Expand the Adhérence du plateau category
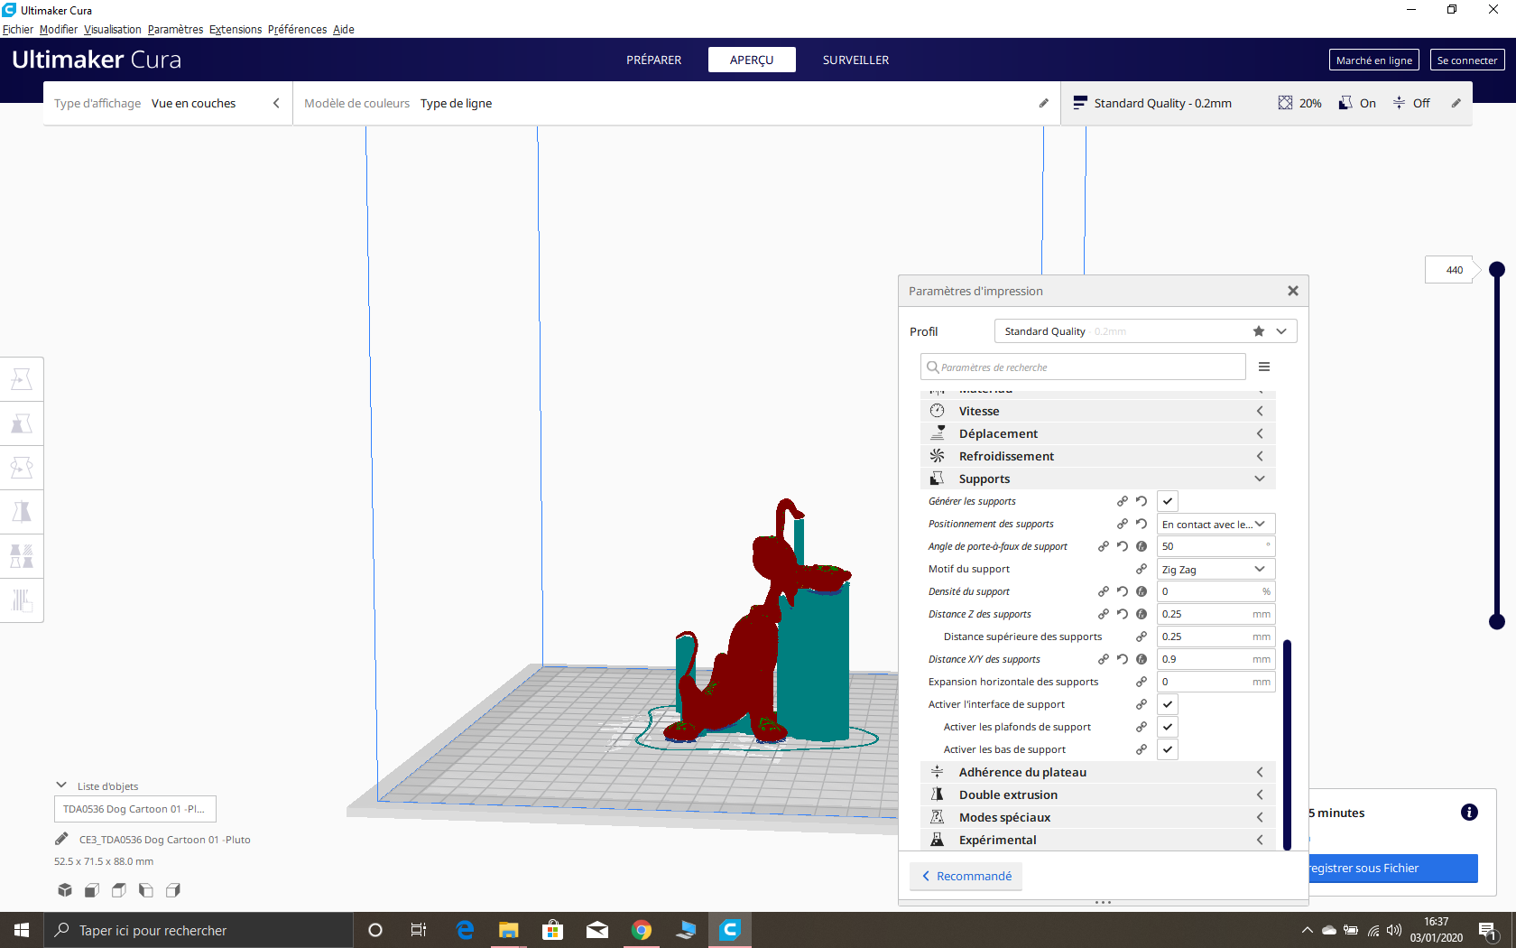 (1097, 772)
